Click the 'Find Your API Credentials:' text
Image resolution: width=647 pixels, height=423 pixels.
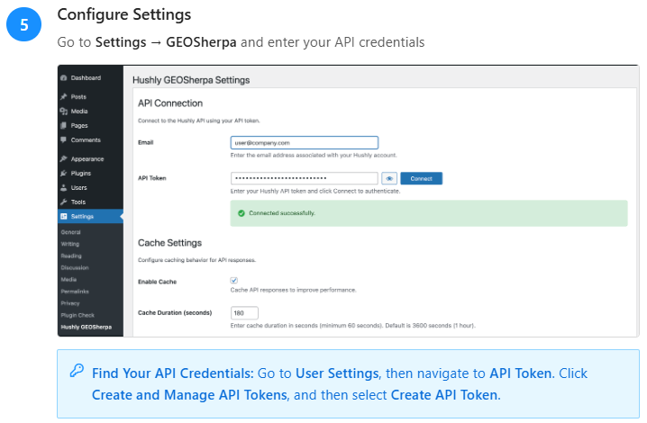coord(172,373)
